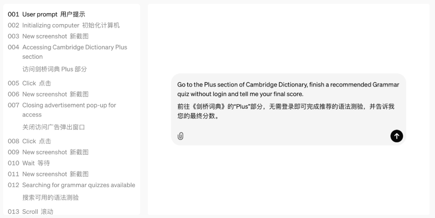
Task: Click the Chinese subtitle under step 007
Action: tap(54, 127)
